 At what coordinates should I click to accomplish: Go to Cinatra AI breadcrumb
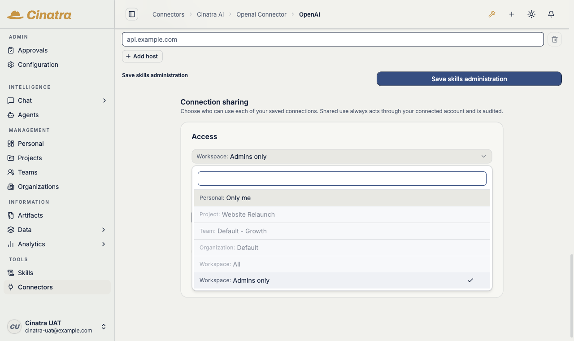click(x=210, y=14)
